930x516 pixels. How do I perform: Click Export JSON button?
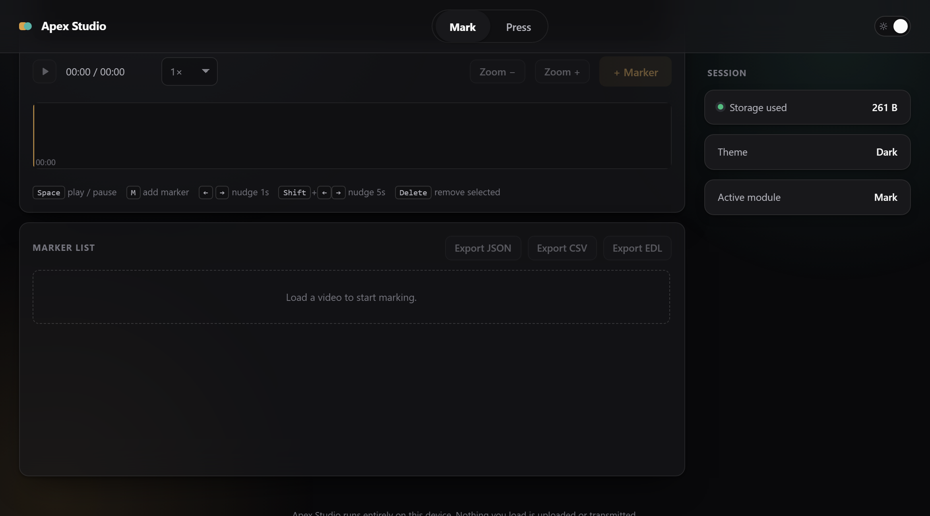point(483,248)
